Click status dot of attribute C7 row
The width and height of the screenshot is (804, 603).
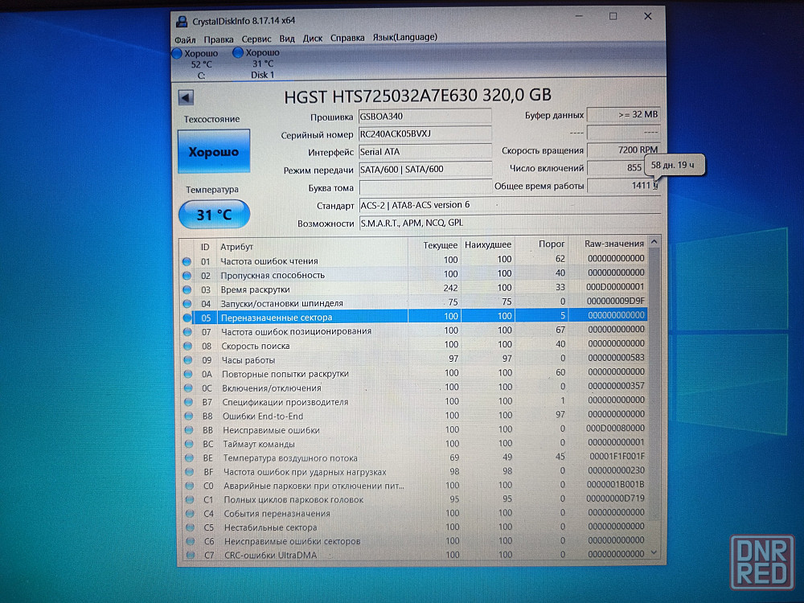(187, 556)
